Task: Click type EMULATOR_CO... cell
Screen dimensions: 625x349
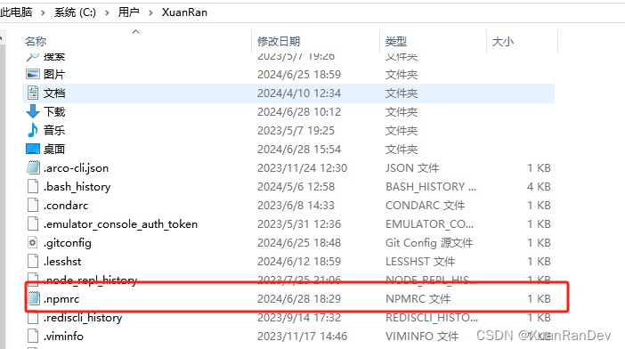Action: [x=430, y=224]
